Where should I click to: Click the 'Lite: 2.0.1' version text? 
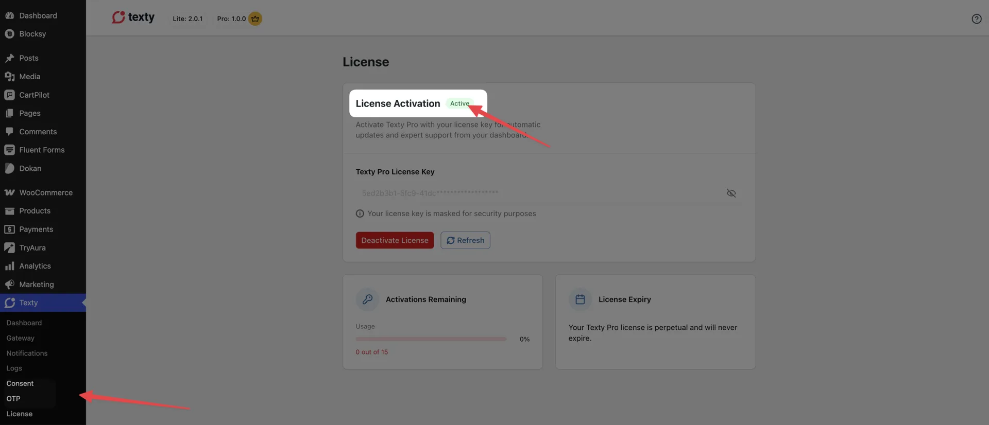coord(187,19)
